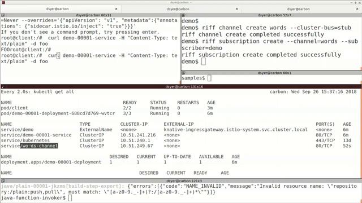Screen dimensions: 362x203
Task: Click the 'samples$' prompt
Action: (193, 78)
